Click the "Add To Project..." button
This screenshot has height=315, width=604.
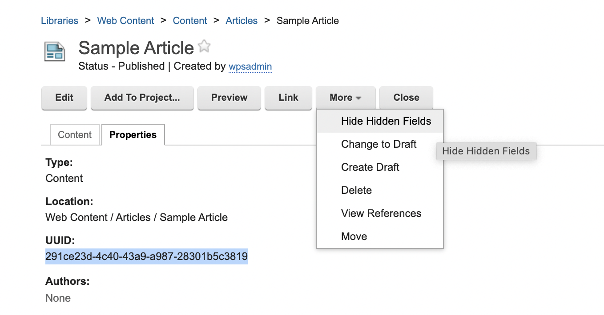coord(142,98)
